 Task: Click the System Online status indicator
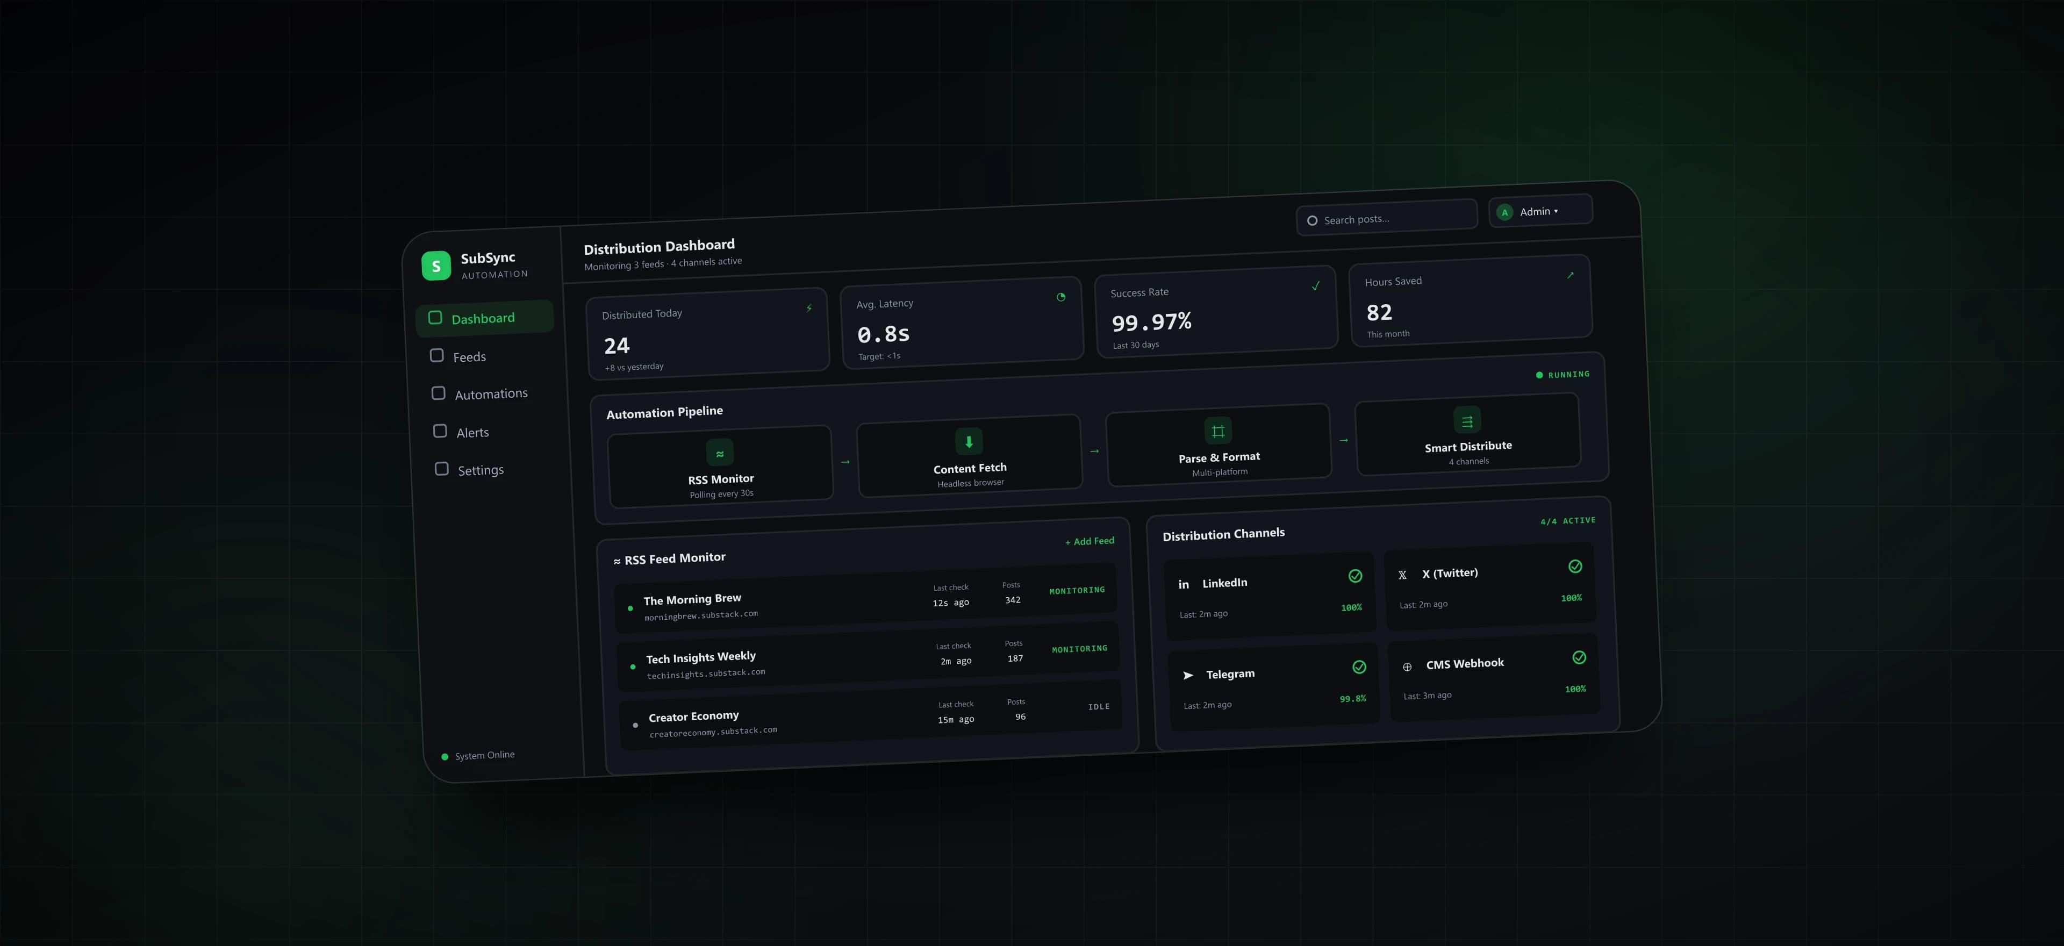pyautogui.click(x=478, y=755)
